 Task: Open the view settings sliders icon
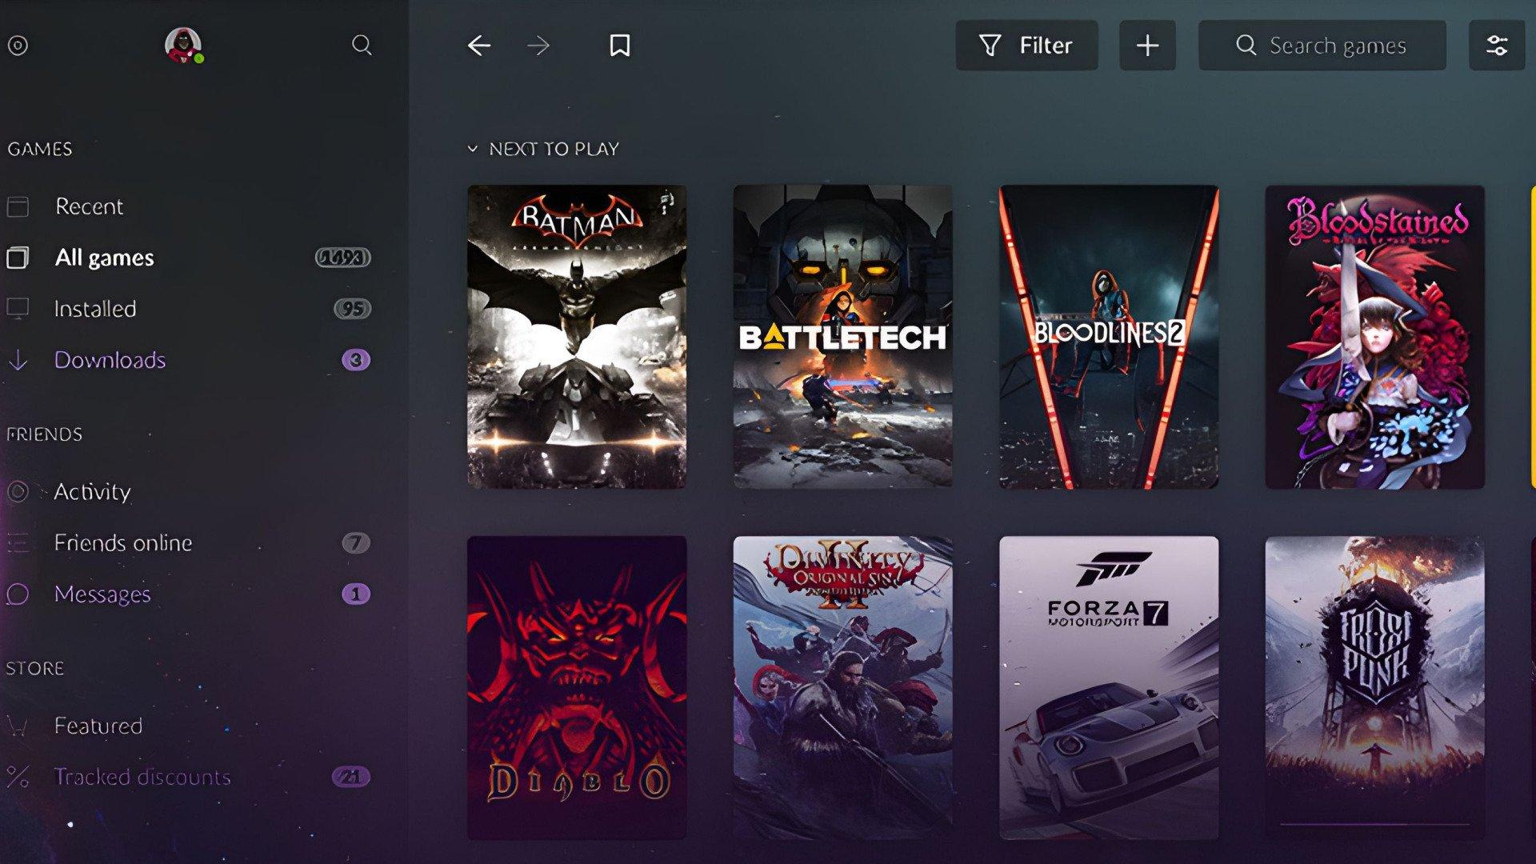point(1497,46)
